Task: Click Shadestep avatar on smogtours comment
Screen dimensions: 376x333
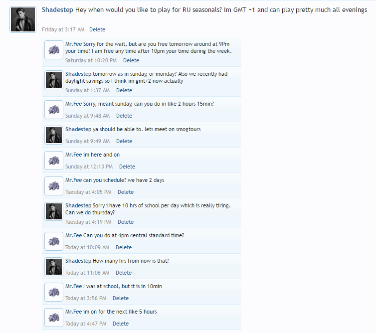Action: pos(54,135)
